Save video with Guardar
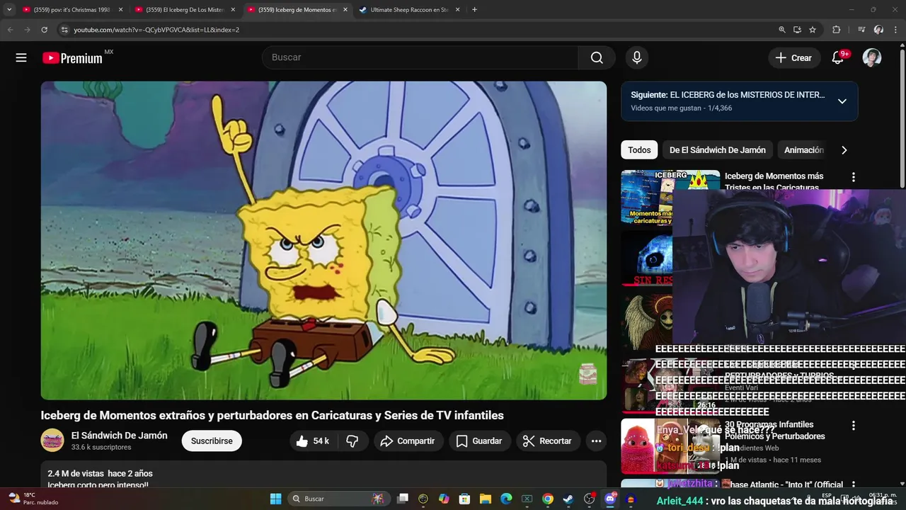Image resolution: width=906 pixels, height=510 pixels. click(479, 441)
